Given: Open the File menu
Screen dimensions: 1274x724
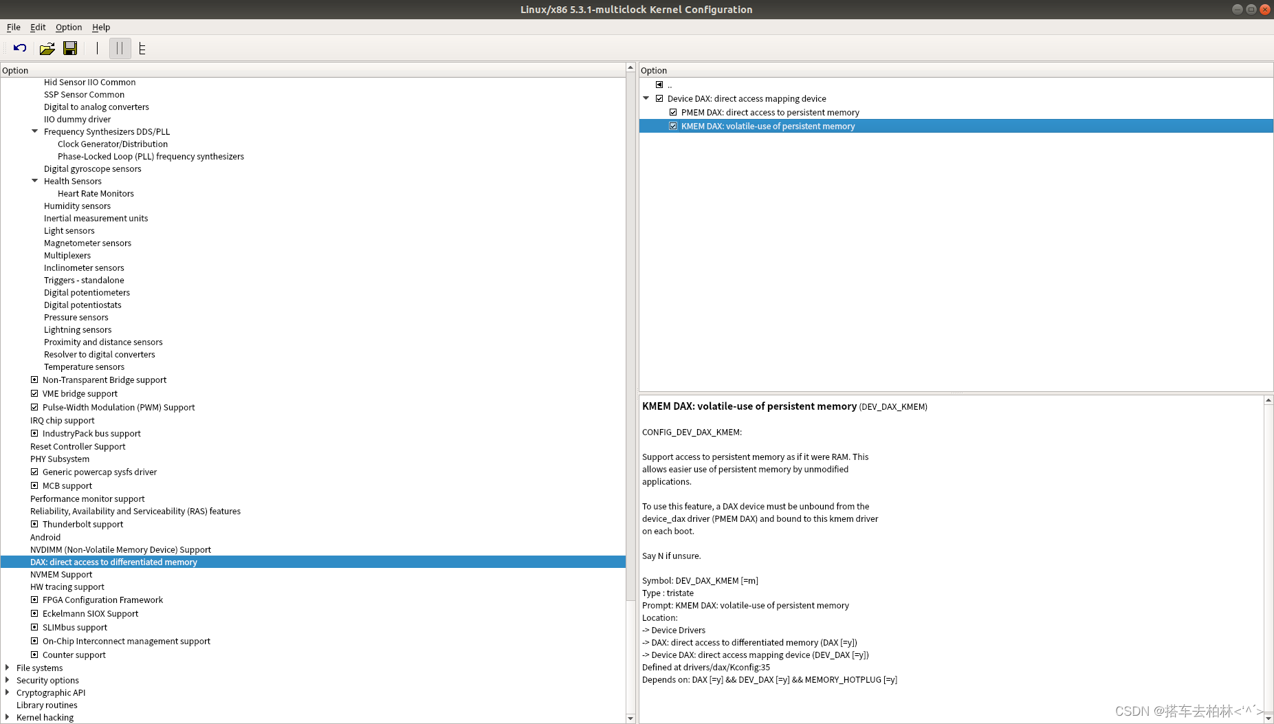Looking at the screenshot, I should 14,27.
